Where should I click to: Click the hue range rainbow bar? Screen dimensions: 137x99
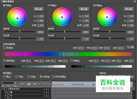click(x=68, y=54)
